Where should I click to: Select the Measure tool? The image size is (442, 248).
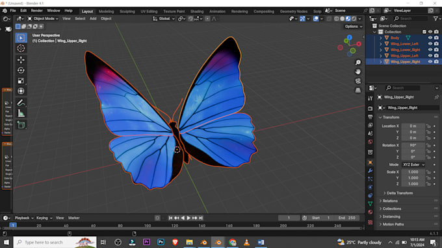click(21, 113)
